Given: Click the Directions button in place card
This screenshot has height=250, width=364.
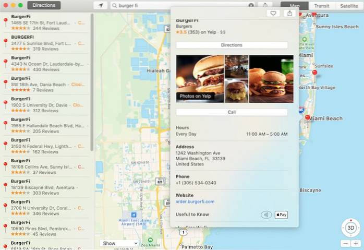Looking at the screenshot, I should pos(232,45).
